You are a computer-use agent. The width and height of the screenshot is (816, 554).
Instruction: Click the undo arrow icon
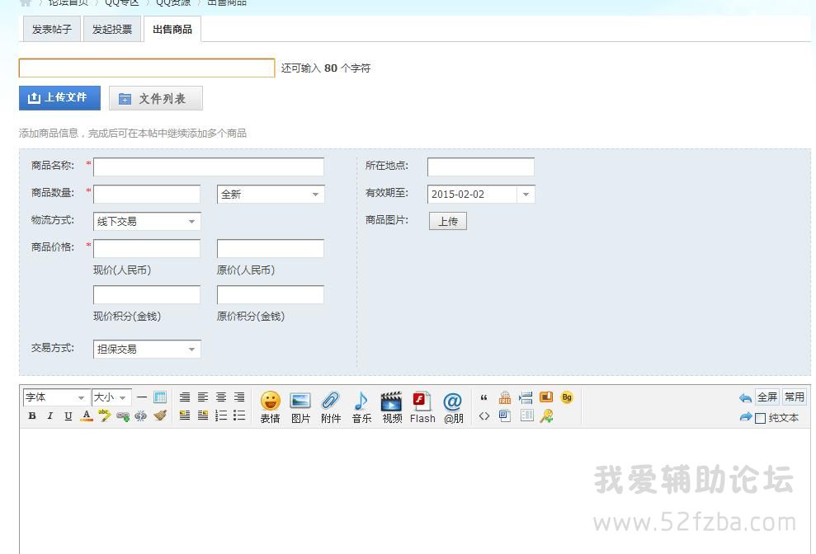745,398
